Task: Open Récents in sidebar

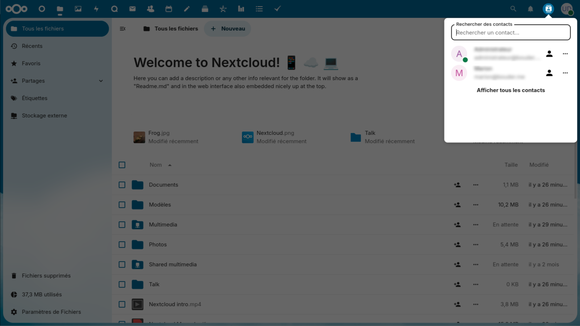Action: tap(57, 46)
